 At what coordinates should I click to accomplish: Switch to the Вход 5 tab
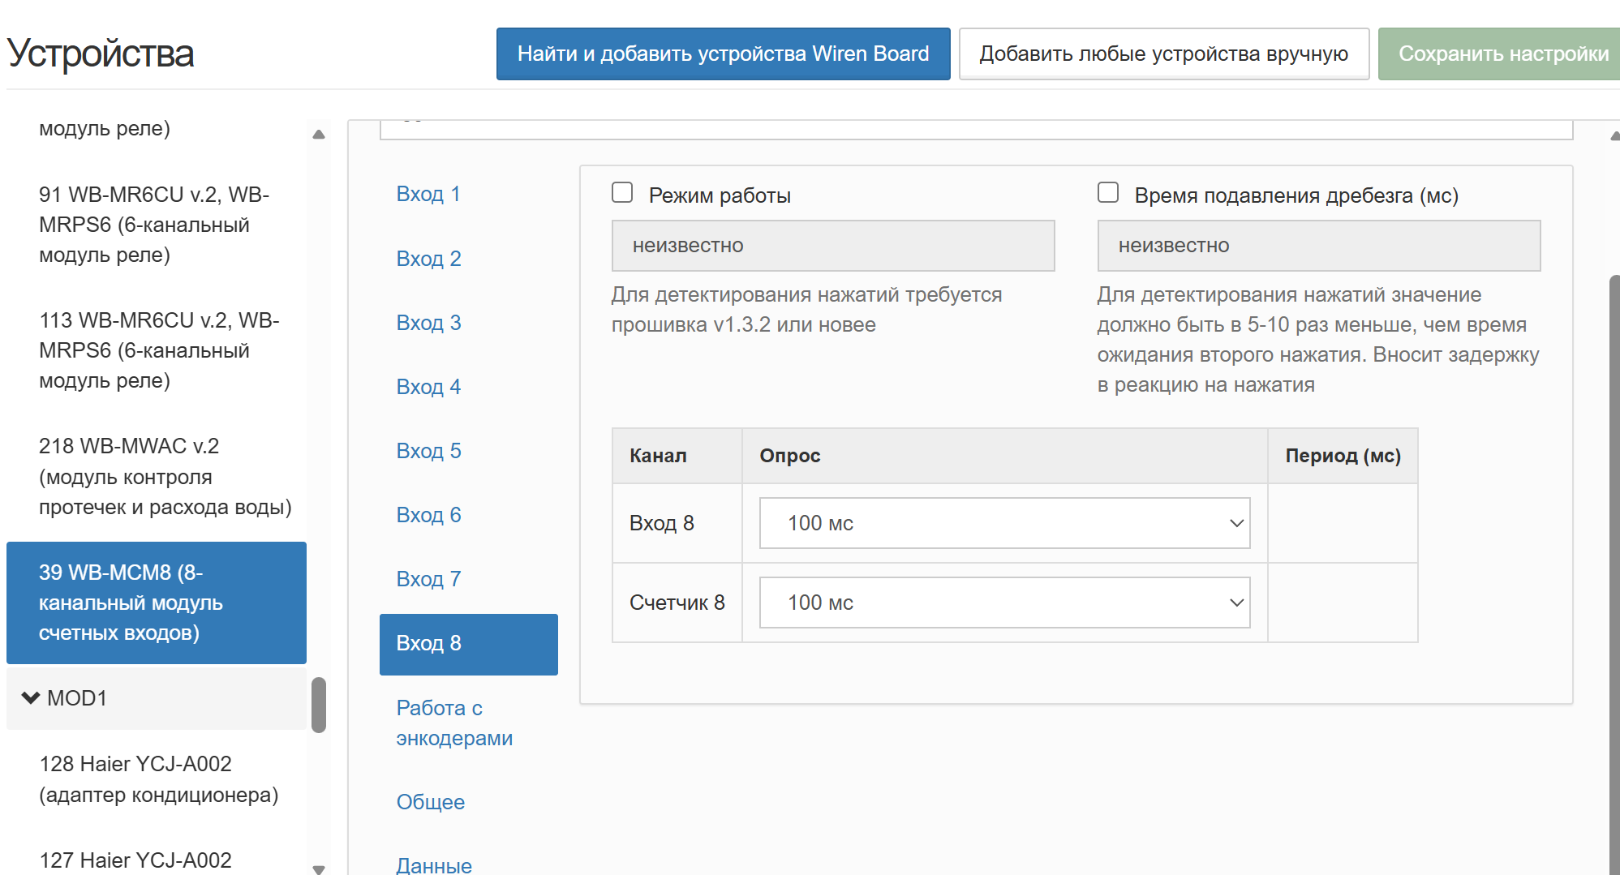point(428,451)
